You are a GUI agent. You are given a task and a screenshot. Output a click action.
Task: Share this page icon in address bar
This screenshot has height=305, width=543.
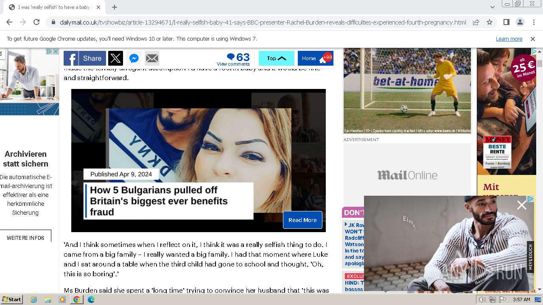[476, 22]
